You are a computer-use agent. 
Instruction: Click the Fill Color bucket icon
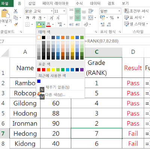pyautogui.click(x=39, y=24)
